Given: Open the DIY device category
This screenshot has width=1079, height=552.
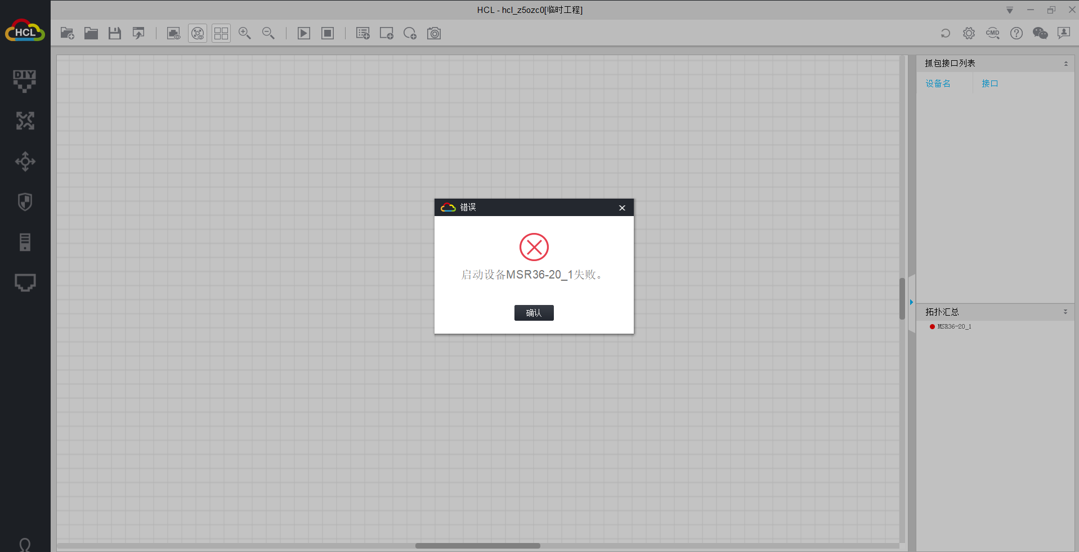Looking at the screenshot, I should [x=25, y=81].
